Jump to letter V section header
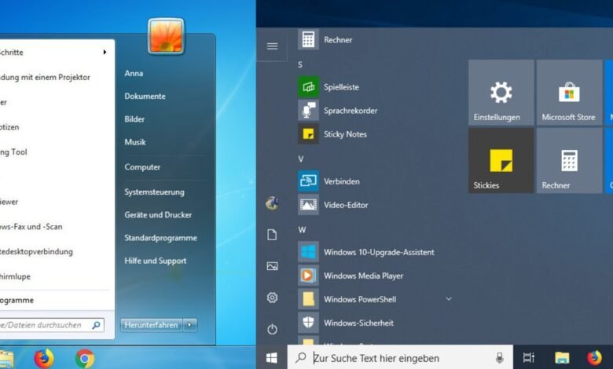 tap(300, 159)
